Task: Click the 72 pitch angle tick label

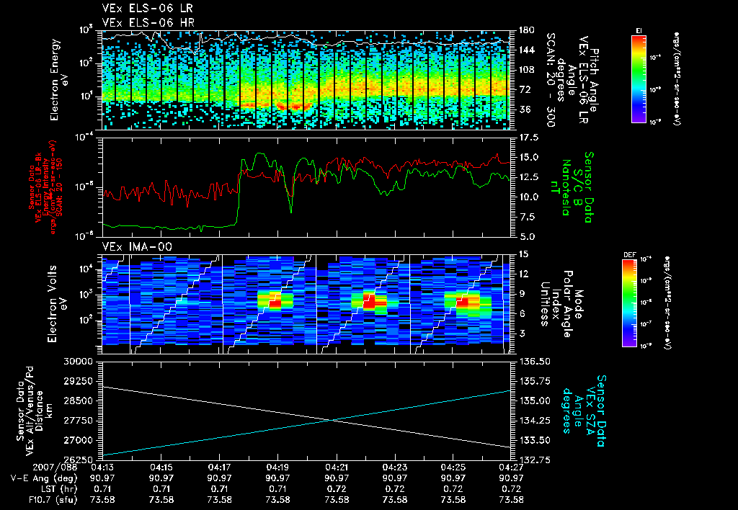Action: pyautogui.click(x=525, y=89)
